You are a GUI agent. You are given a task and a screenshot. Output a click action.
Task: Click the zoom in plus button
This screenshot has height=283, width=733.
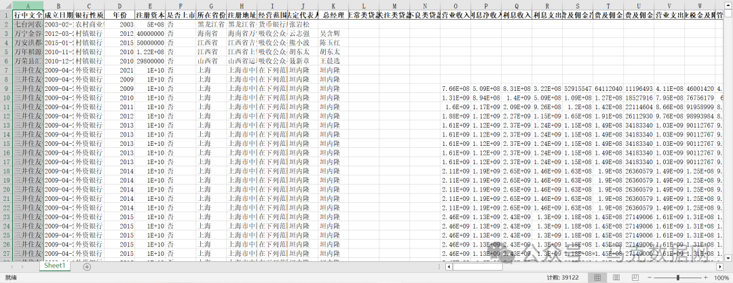(705, 278)
